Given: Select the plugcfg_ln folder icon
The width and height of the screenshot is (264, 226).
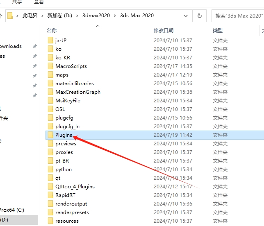Looking at the screenshot, I should (x=50, y=126).
